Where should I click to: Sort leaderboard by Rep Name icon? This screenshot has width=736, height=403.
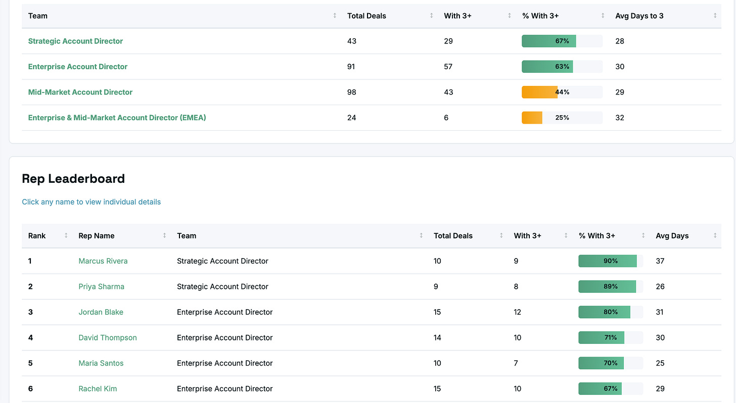[x=164, y=235]
